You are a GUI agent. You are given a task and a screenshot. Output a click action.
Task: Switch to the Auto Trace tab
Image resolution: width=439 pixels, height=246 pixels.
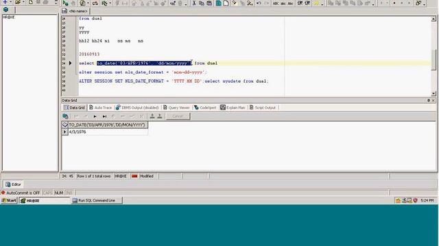[x=100, y=108]
